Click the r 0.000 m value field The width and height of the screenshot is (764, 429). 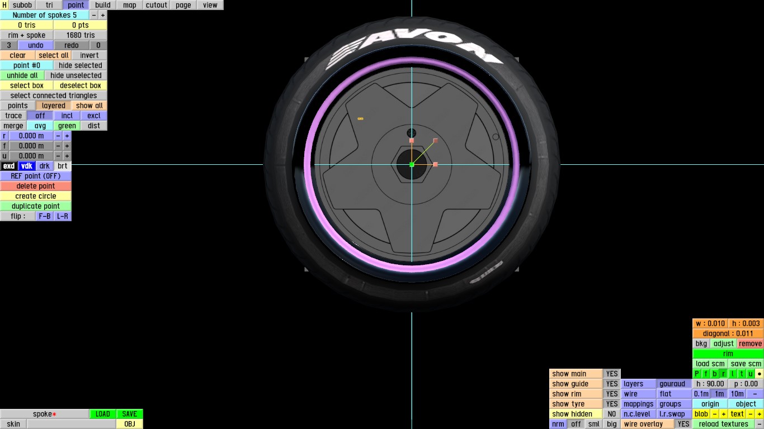pos(31,136)
